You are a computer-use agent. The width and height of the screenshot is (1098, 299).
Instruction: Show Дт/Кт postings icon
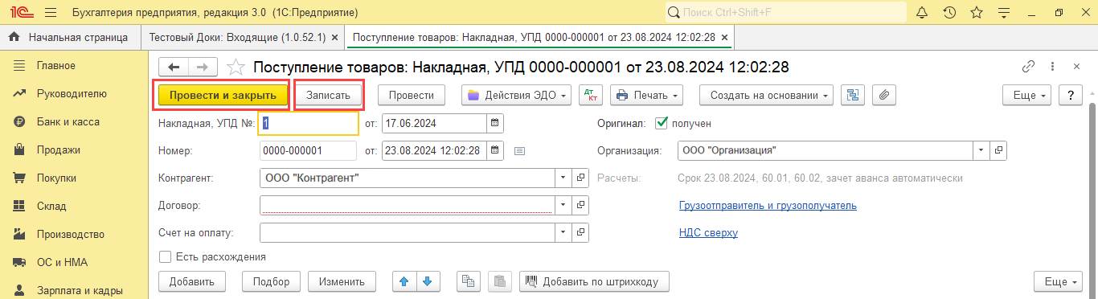(x=591, y=95)
